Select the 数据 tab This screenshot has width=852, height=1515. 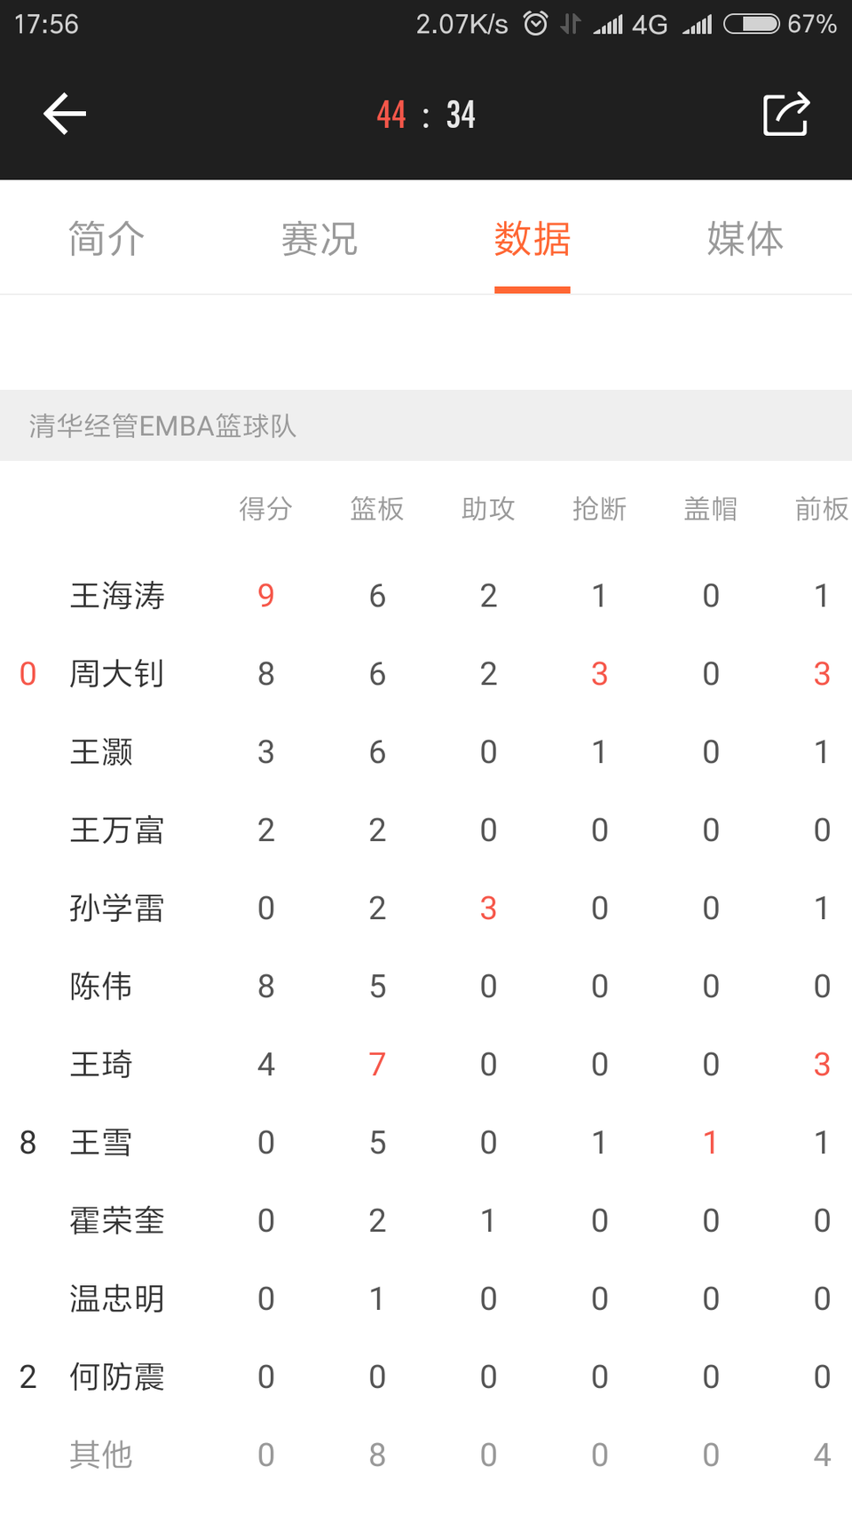532,239
